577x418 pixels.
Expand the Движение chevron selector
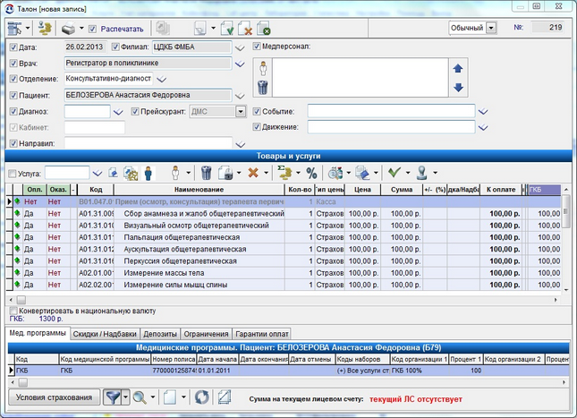pos(483,127)
